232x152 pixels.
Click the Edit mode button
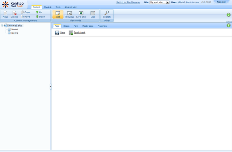pos(58,14)
